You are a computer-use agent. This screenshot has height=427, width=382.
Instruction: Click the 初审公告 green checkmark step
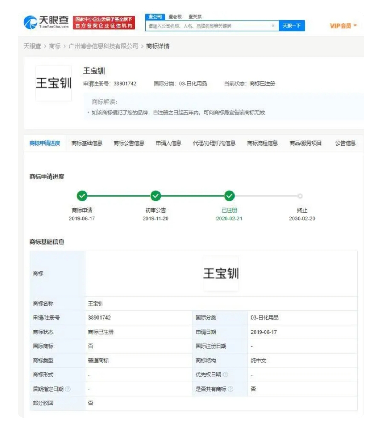pyautogui.click(x=156, y=196)
